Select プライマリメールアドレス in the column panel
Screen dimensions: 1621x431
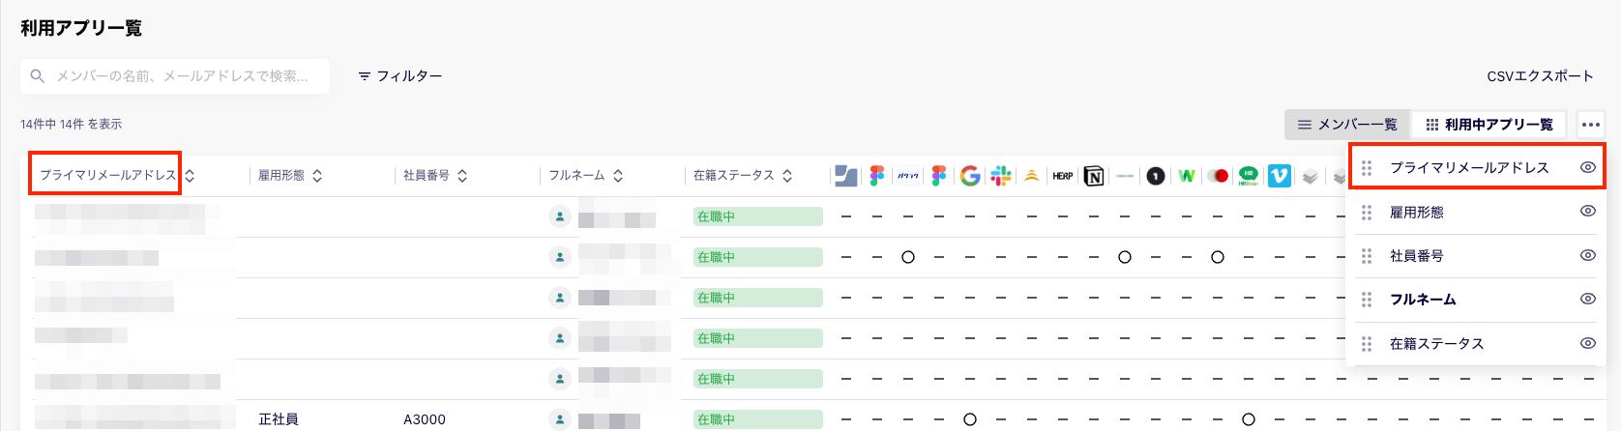[x=1469, y=167]
